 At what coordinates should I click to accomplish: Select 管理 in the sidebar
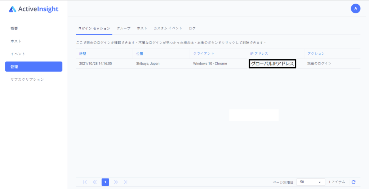(34, 67)
